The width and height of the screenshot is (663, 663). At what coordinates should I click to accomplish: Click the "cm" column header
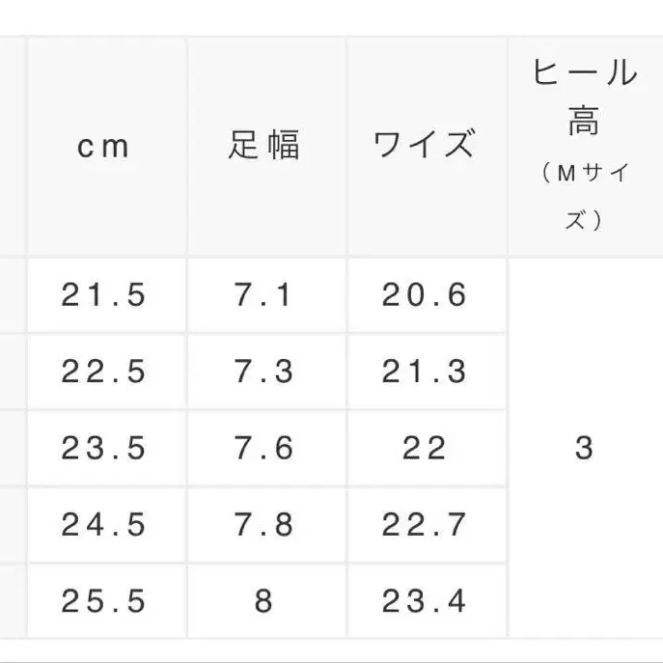(x=104, y=147)
